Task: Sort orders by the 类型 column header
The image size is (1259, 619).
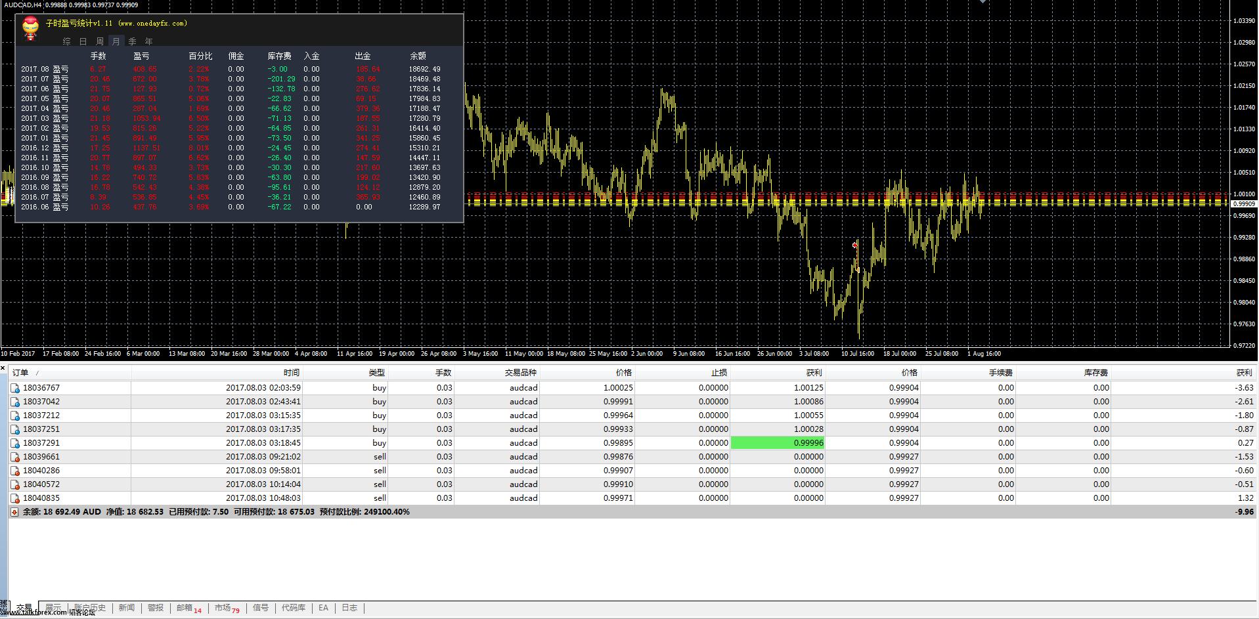Action: pos(377,373)
